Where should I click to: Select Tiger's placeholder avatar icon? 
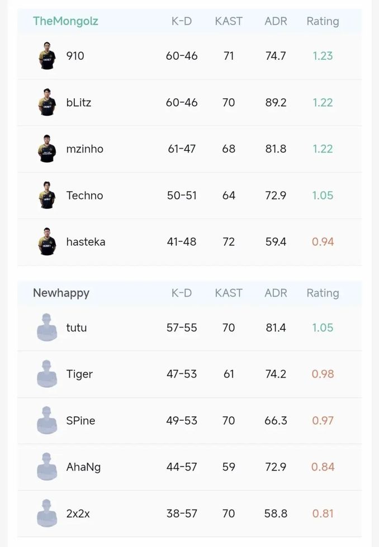48,374
